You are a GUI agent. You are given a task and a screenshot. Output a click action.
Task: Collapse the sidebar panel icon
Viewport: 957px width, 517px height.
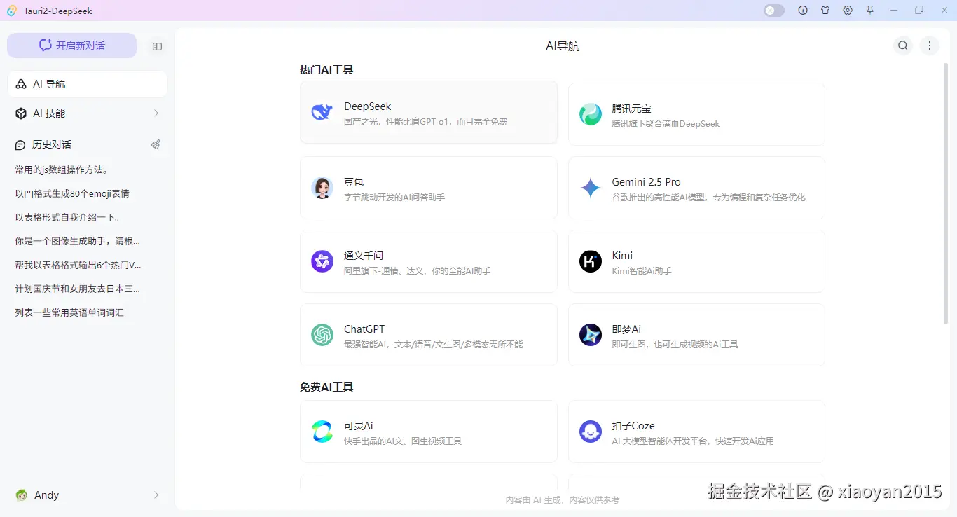coord(157,46)
